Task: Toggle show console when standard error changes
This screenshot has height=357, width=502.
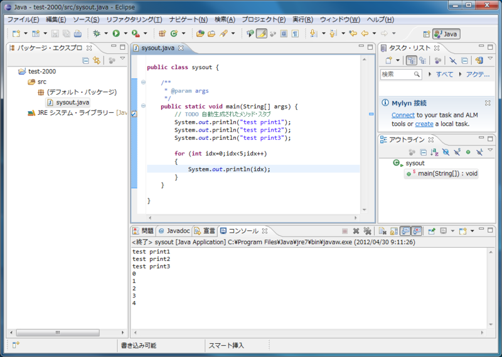Action: [x=417, y=231]
